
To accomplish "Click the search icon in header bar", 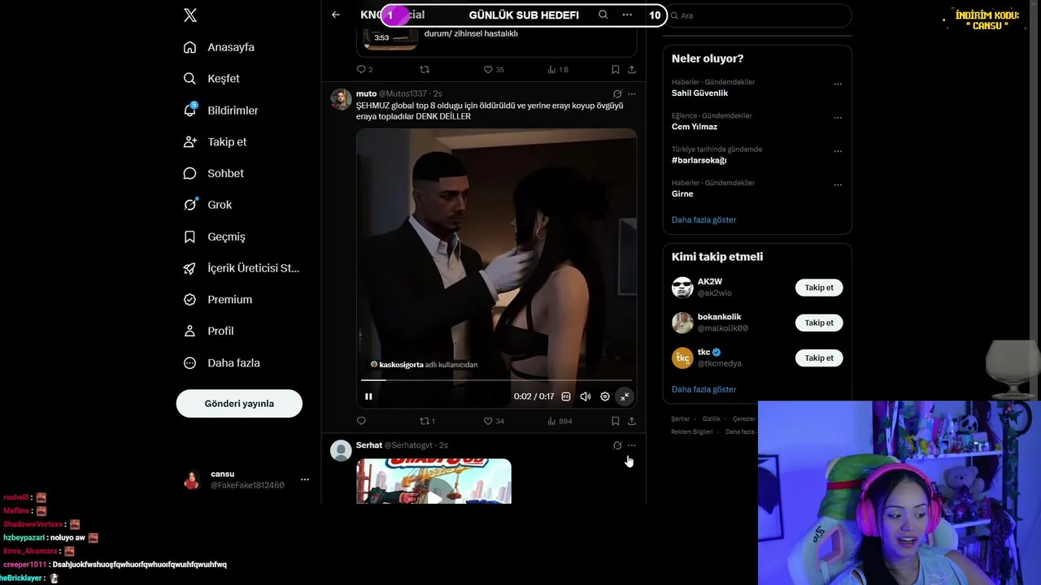I will click(603, 15).
